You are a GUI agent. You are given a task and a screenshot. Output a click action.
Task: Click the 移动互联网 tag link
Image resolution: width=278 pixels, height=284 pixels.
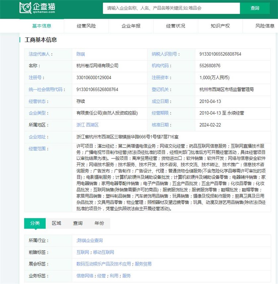tap(104, 252)
